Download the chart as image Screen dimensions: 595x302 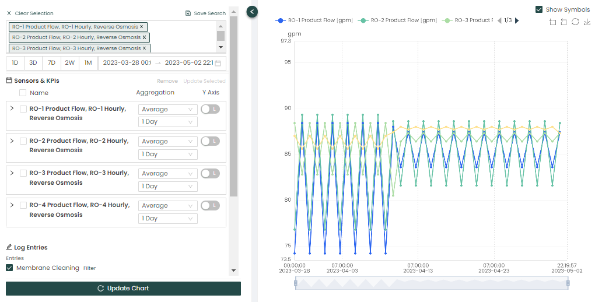(x=587, y=22)
